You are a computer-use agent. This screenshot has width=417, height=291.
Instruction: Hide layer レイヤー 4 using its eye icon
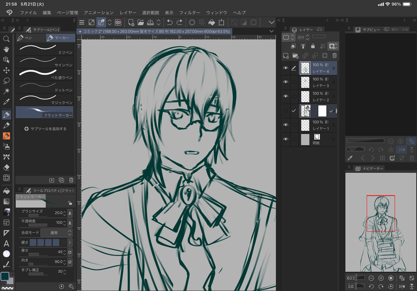285,68
